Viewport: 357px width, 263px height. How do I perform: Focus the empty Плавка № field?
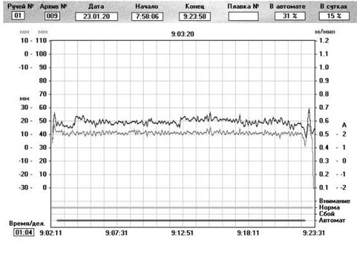tap(243, 16)
